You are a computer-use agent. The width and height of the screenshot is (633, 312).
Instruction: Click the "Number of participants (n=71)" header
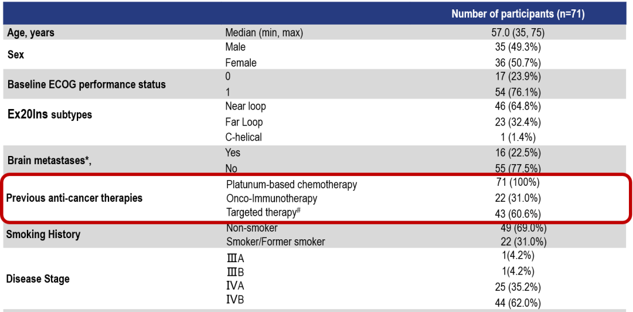point(518,14)
